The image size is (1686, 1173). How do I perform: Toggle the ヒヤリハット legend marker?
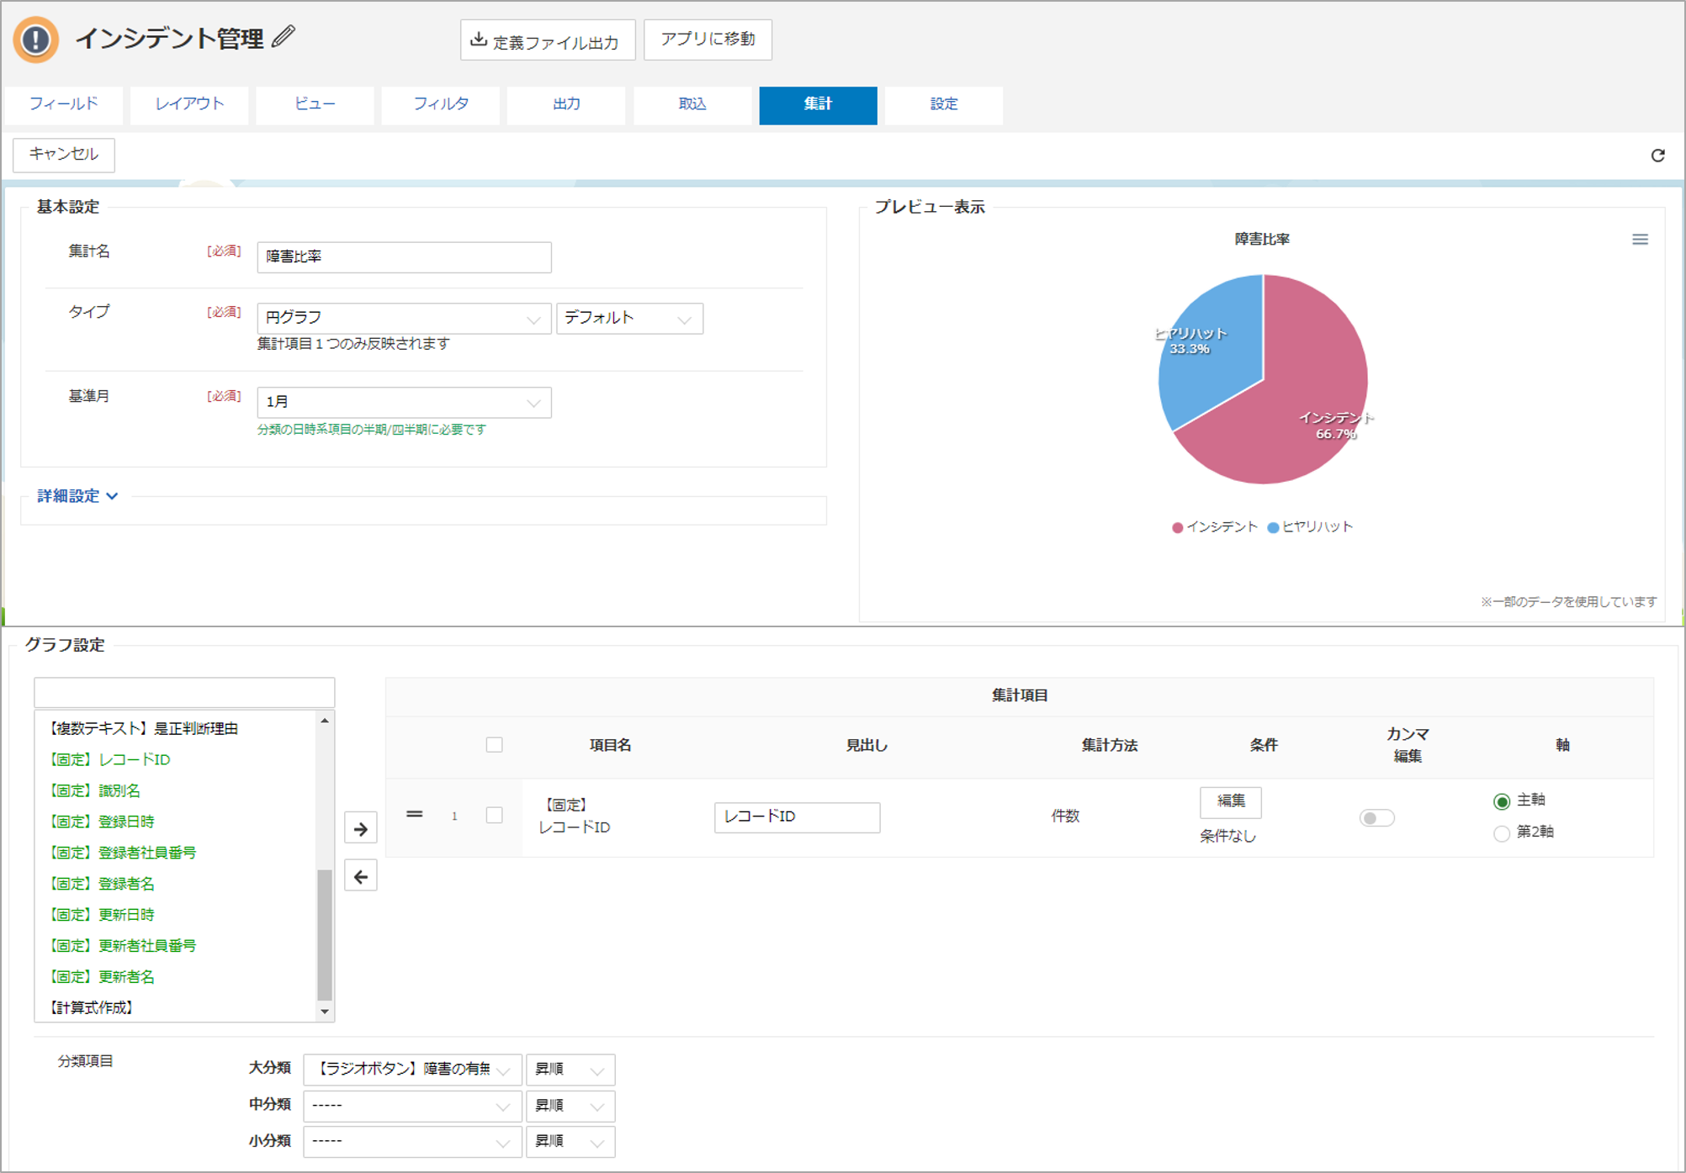point(1273,528)
